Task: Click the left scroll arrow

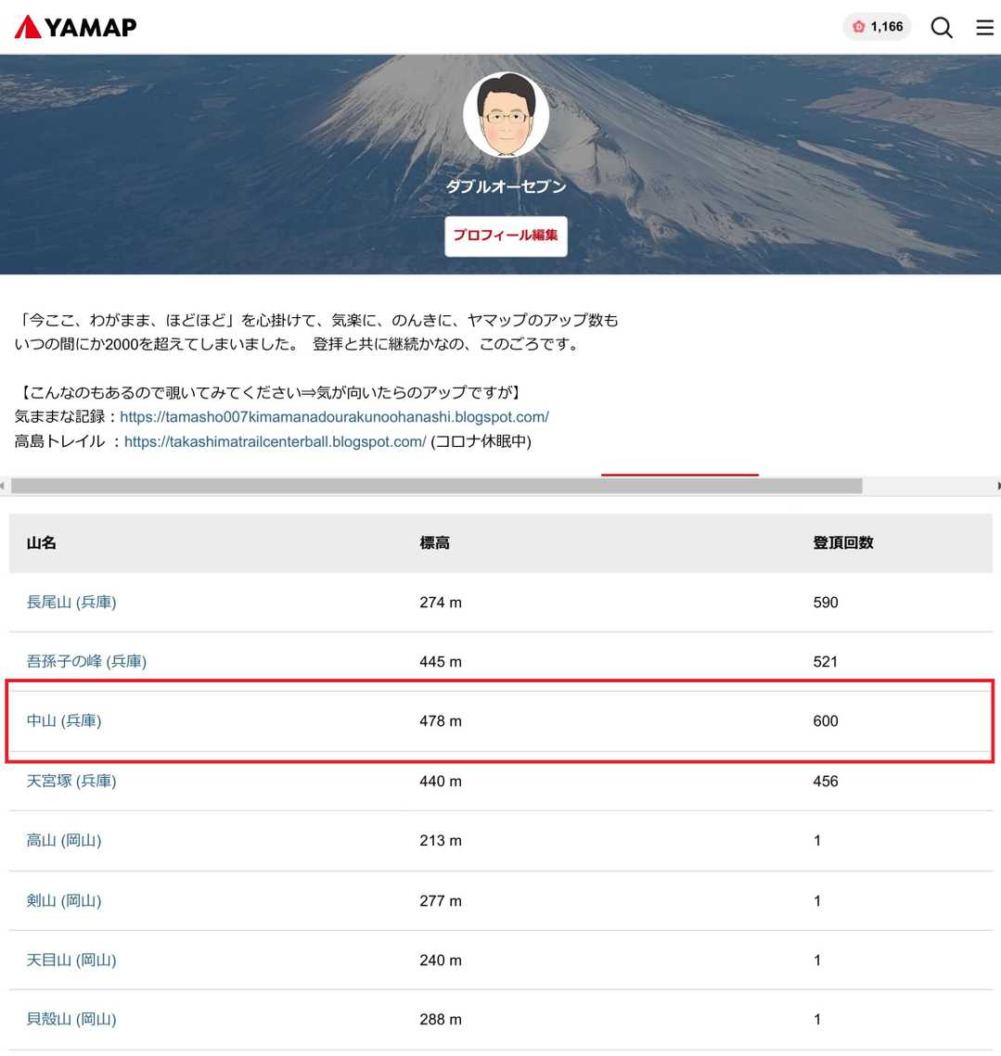Action: tap(3, 486)
